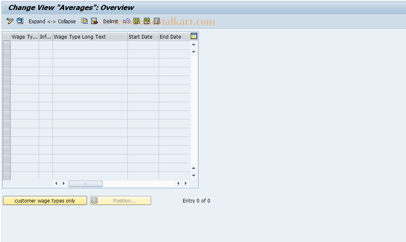Click Wage Type Long Text column header
Image resolution: width=406 pixels, height=242 pixels.
coord(90,37)
